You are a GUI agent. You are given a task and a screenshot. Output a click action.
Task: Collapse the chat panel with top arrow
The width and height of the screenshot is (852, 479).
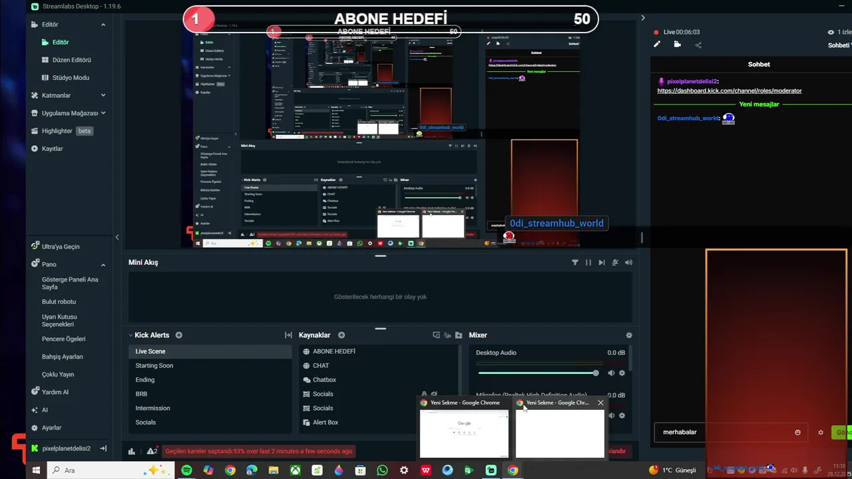(642, 18)
